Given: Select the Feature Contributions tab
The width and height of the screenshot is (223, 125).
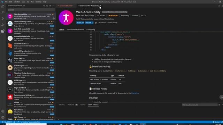Looking at the screenshot, I should point(75,30).
